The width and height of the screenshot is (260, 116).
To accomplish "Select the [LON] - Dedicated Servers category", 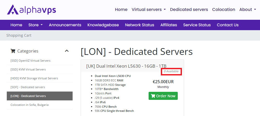I will coord(40,96).
